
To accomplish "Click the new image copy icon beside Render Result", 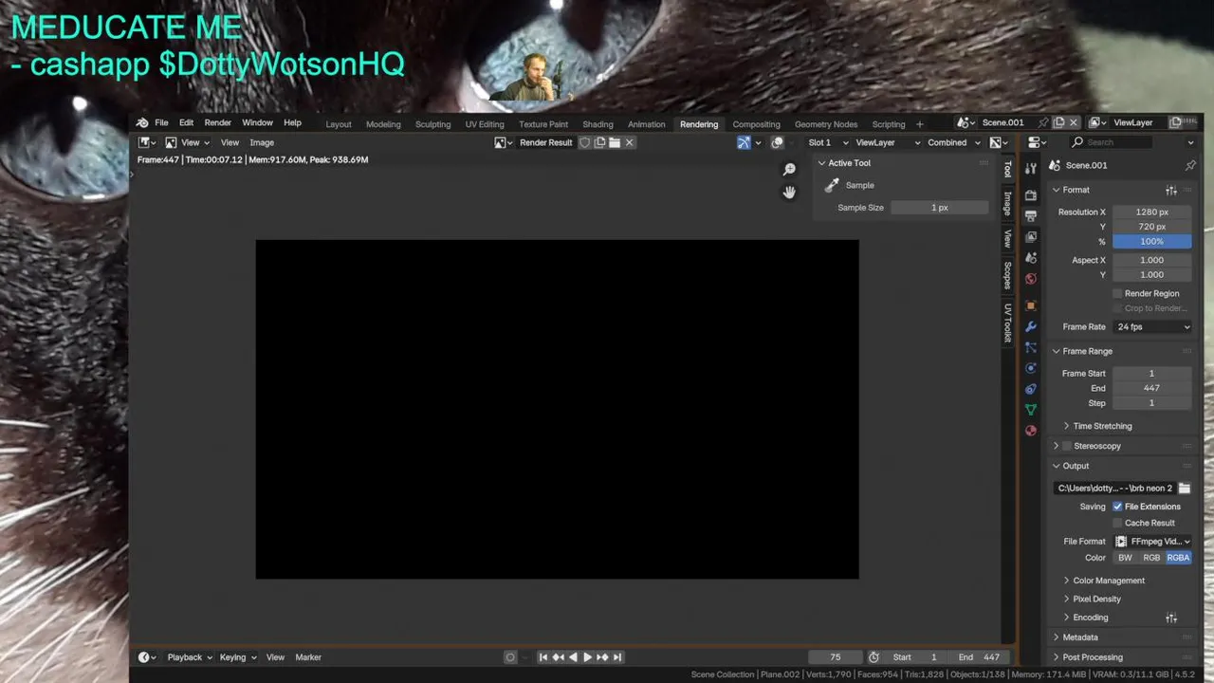I will tap(599, 142).
